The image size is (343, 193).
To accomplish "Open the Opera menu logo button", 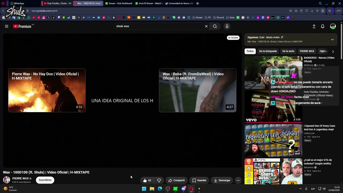I will [3, 3].
